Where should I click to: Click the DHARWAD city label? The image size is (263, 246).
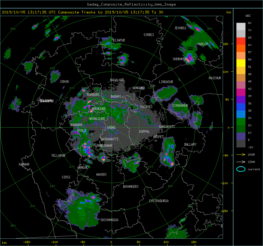point(76,125)
